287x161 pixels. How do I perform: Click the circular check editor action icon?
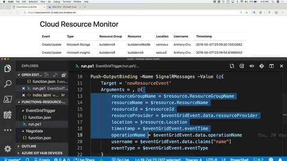pos(242,66)
